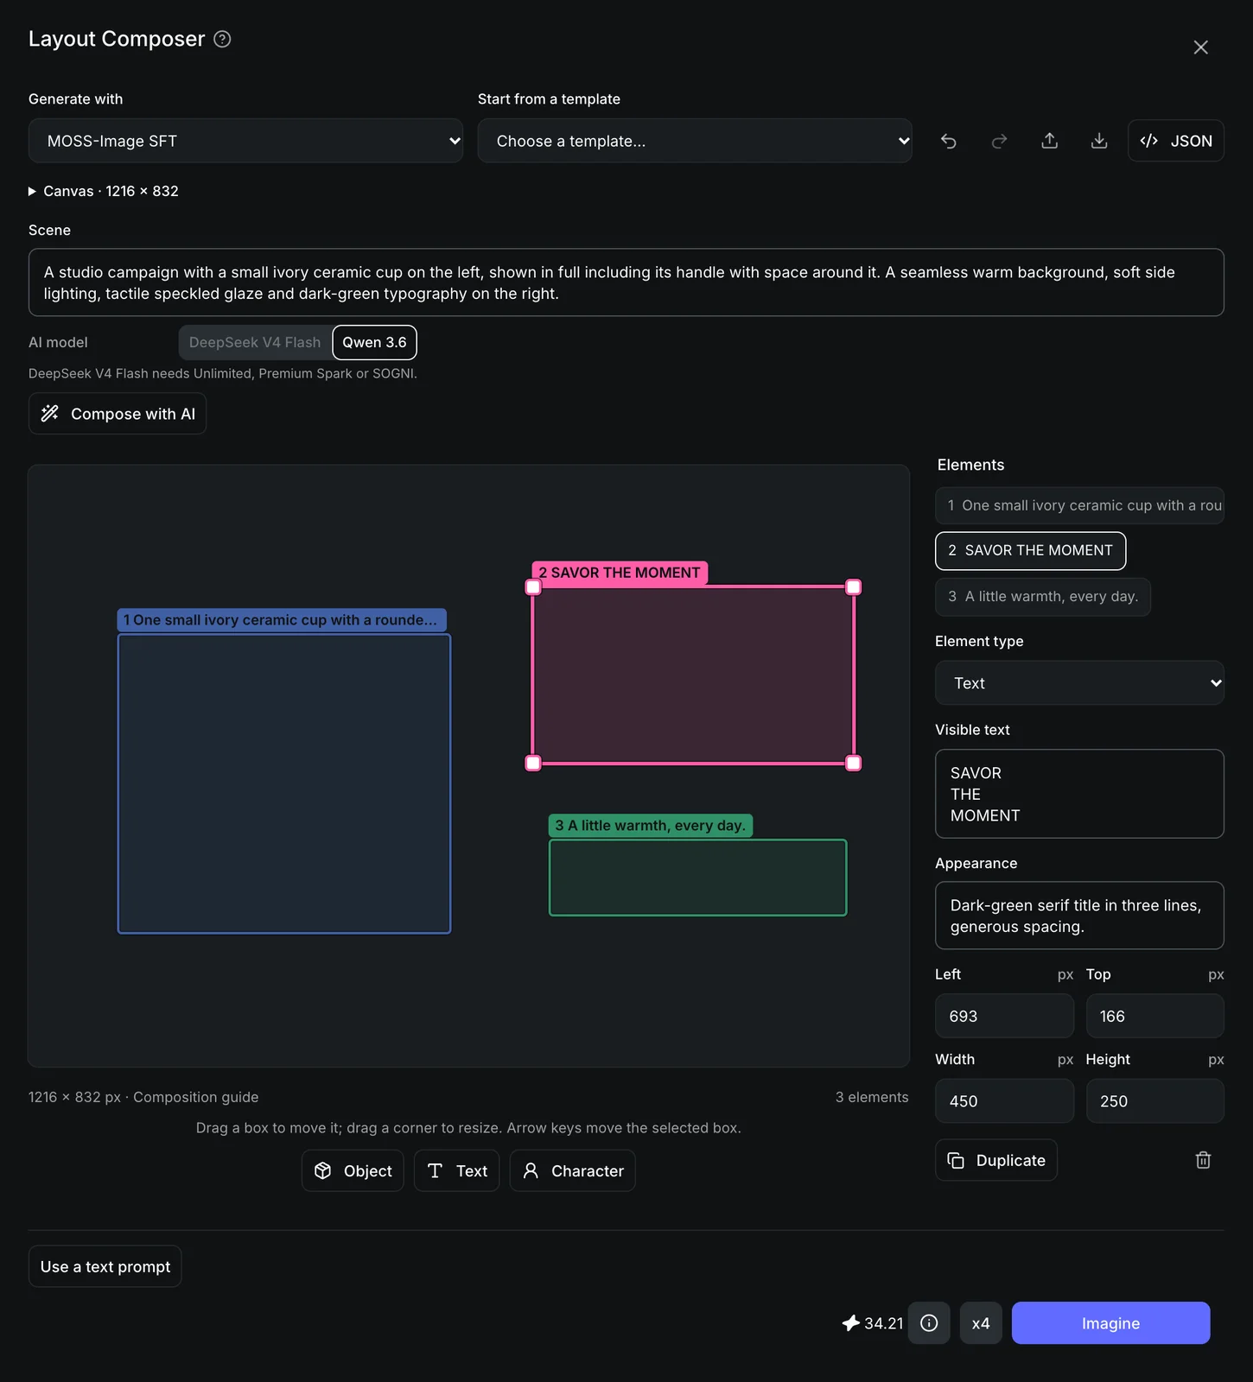Image resolution: width=1253 pixels, height=1382 pixels.
Task: Select element 3 A little warmth in list
Action: coord(1042,596)
